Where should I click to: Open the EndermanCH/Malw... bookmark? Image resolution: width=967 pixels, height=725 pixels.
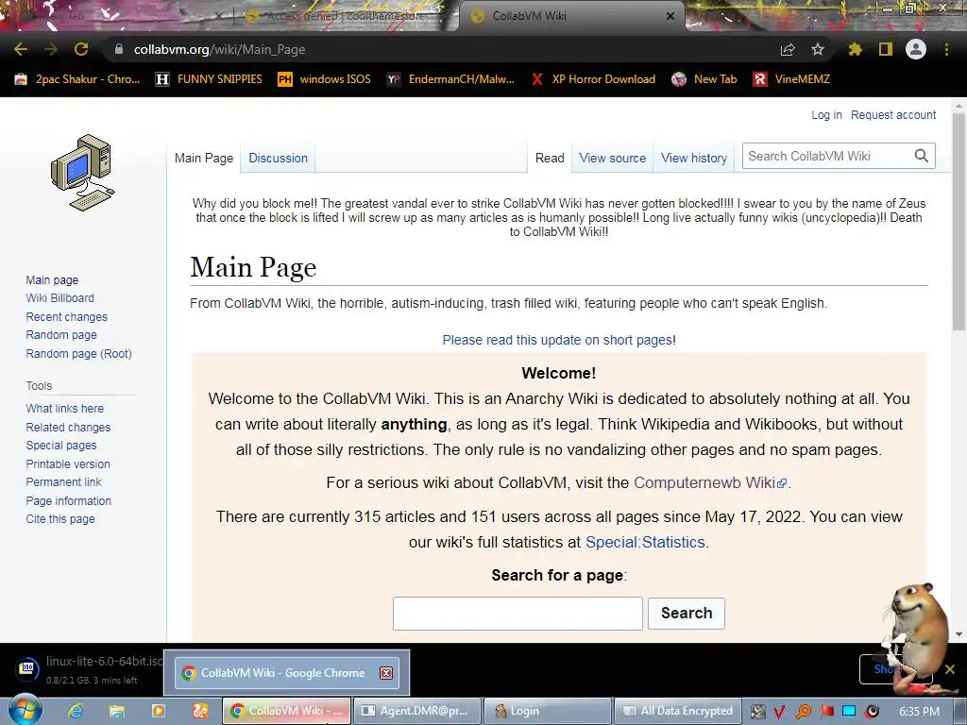click(x=450, y=79)
